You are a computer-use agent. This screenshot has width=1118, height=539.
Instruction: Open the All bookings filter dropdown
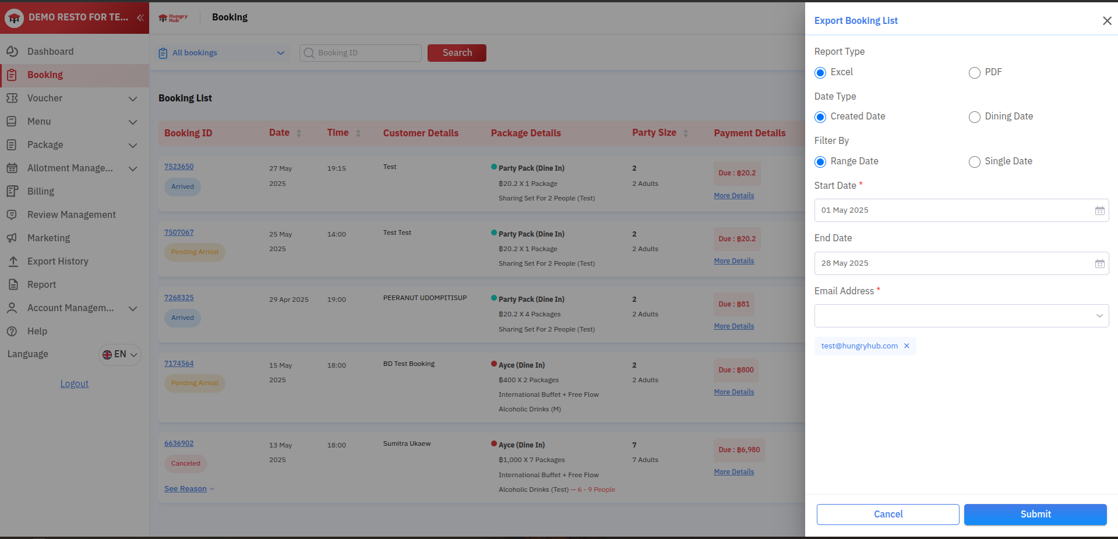[221, 53]
